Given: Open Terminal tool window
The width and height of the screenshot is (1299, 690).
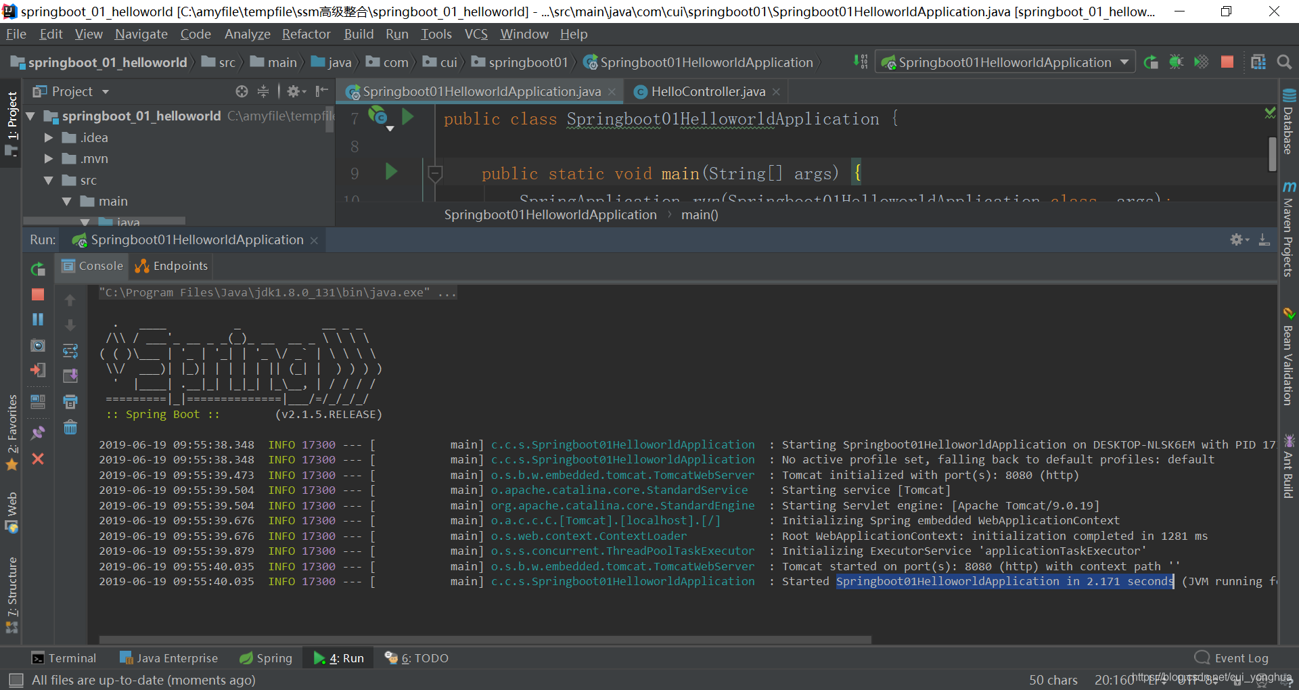Looking at the screenshot, I should 64,658.
